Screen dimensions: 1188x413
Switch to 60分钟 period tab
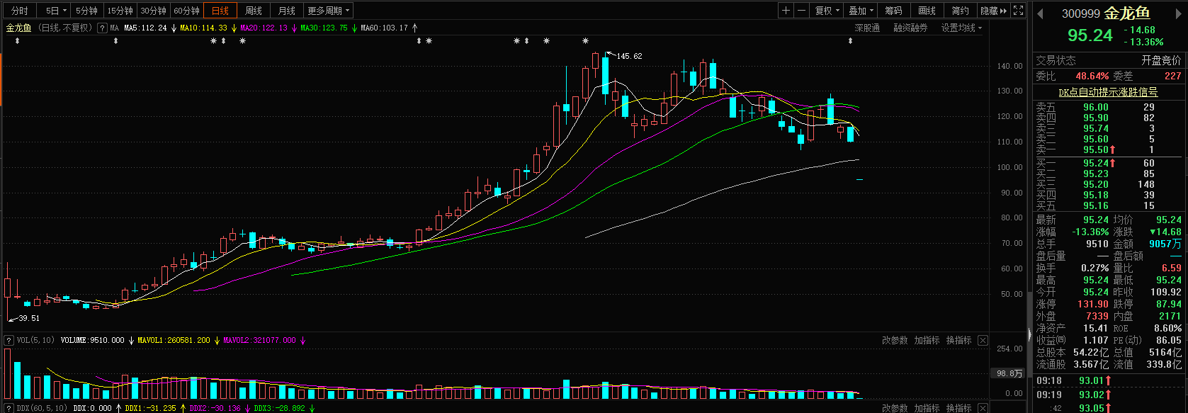(x=186, y=11)
